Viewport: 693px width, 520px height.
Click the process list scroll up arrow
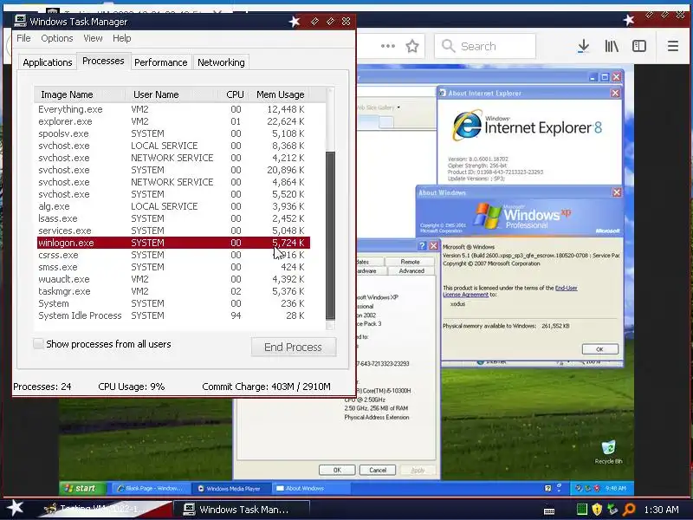point(330,92)
